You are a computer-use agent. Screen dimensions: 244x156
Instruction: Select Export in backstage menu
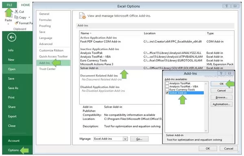coord(17,116)
